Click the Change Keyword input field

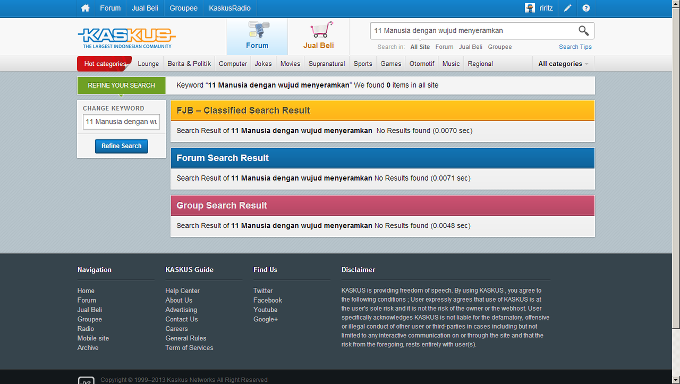click(121, 122)
